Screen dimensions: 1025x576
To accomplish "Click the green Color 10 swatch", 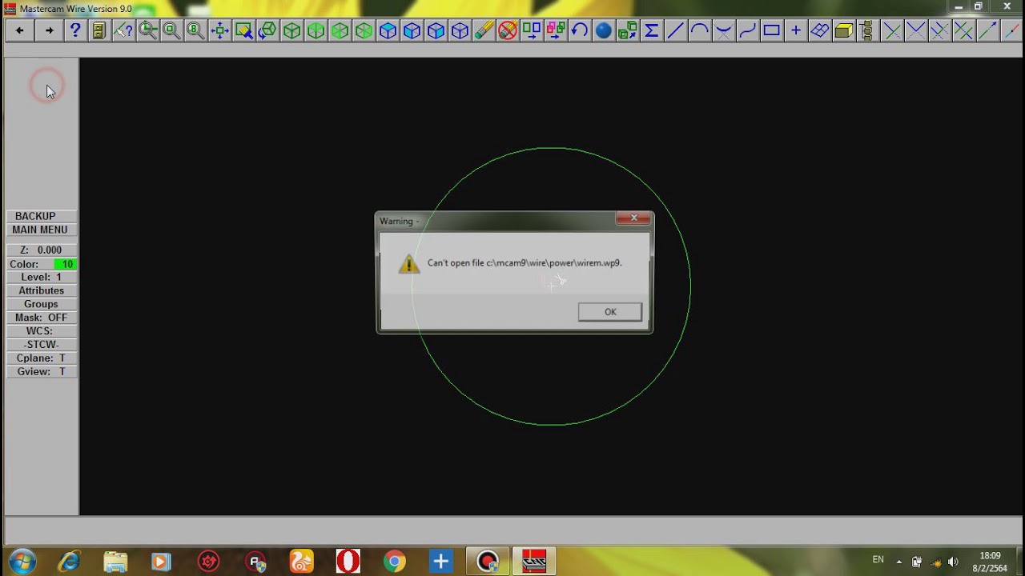I will [65, 264].
